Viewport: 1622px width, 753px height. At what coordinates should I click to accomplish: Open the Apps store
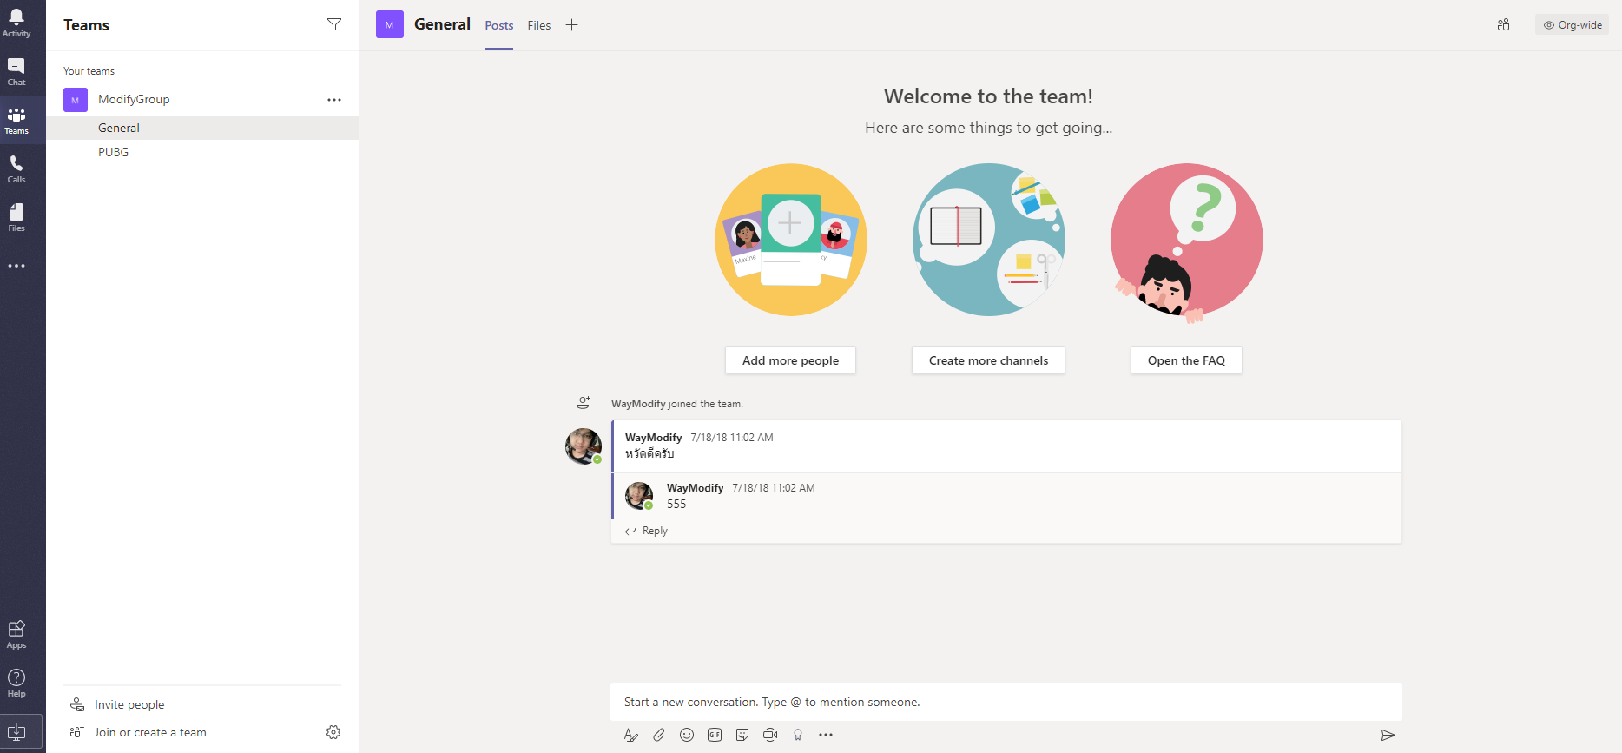[x=16, y=635]
